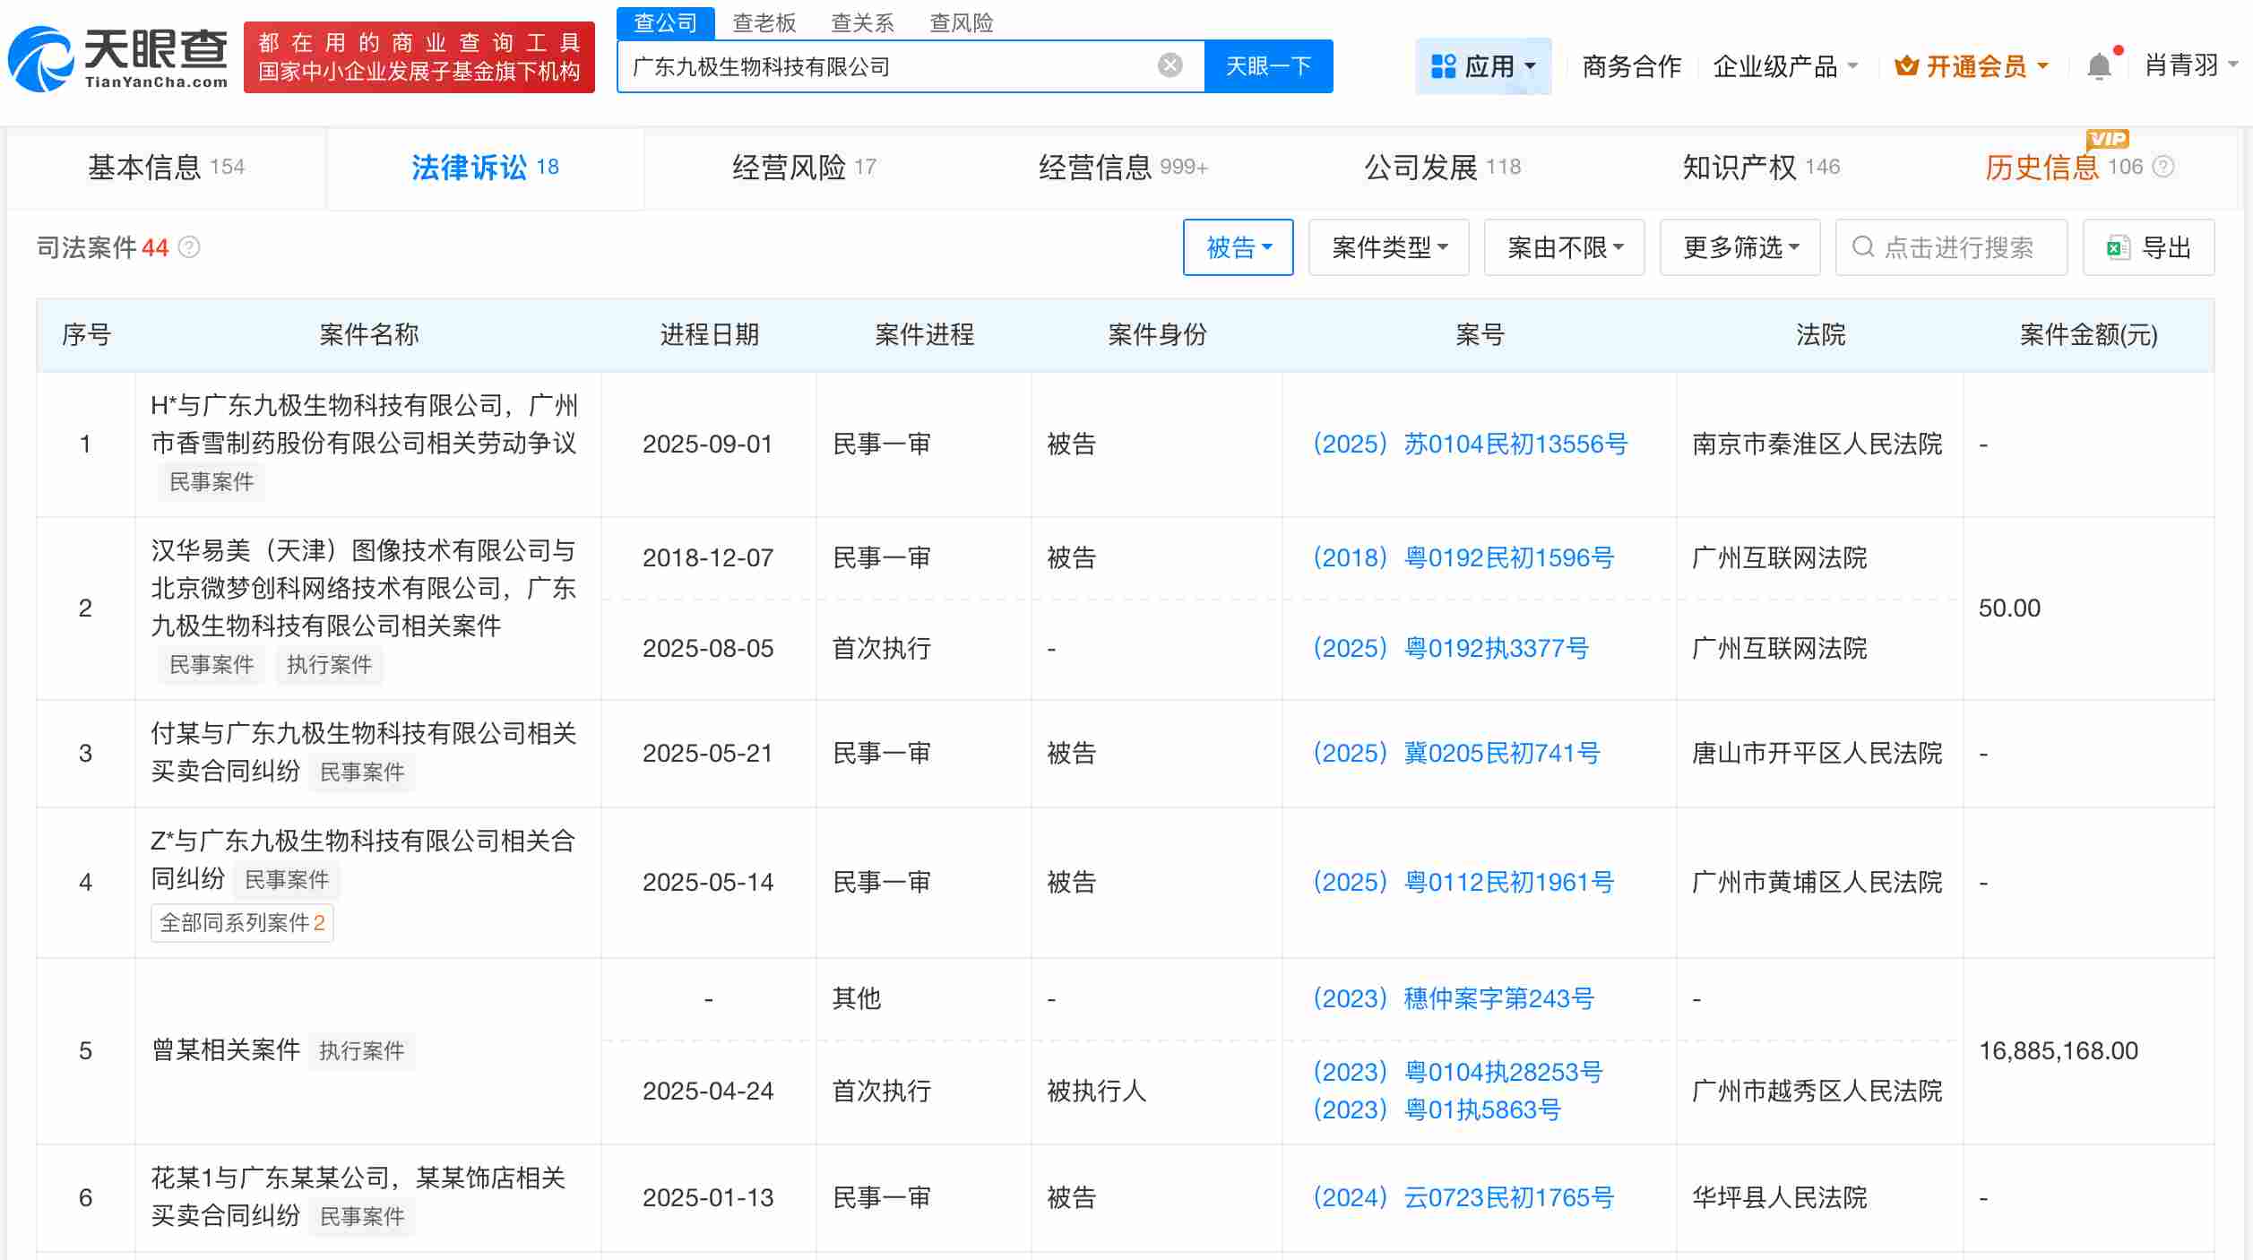Click the crown icon beside 开通会员
Viewport: 2253px width, 1260px height.
coord(1908,65)
